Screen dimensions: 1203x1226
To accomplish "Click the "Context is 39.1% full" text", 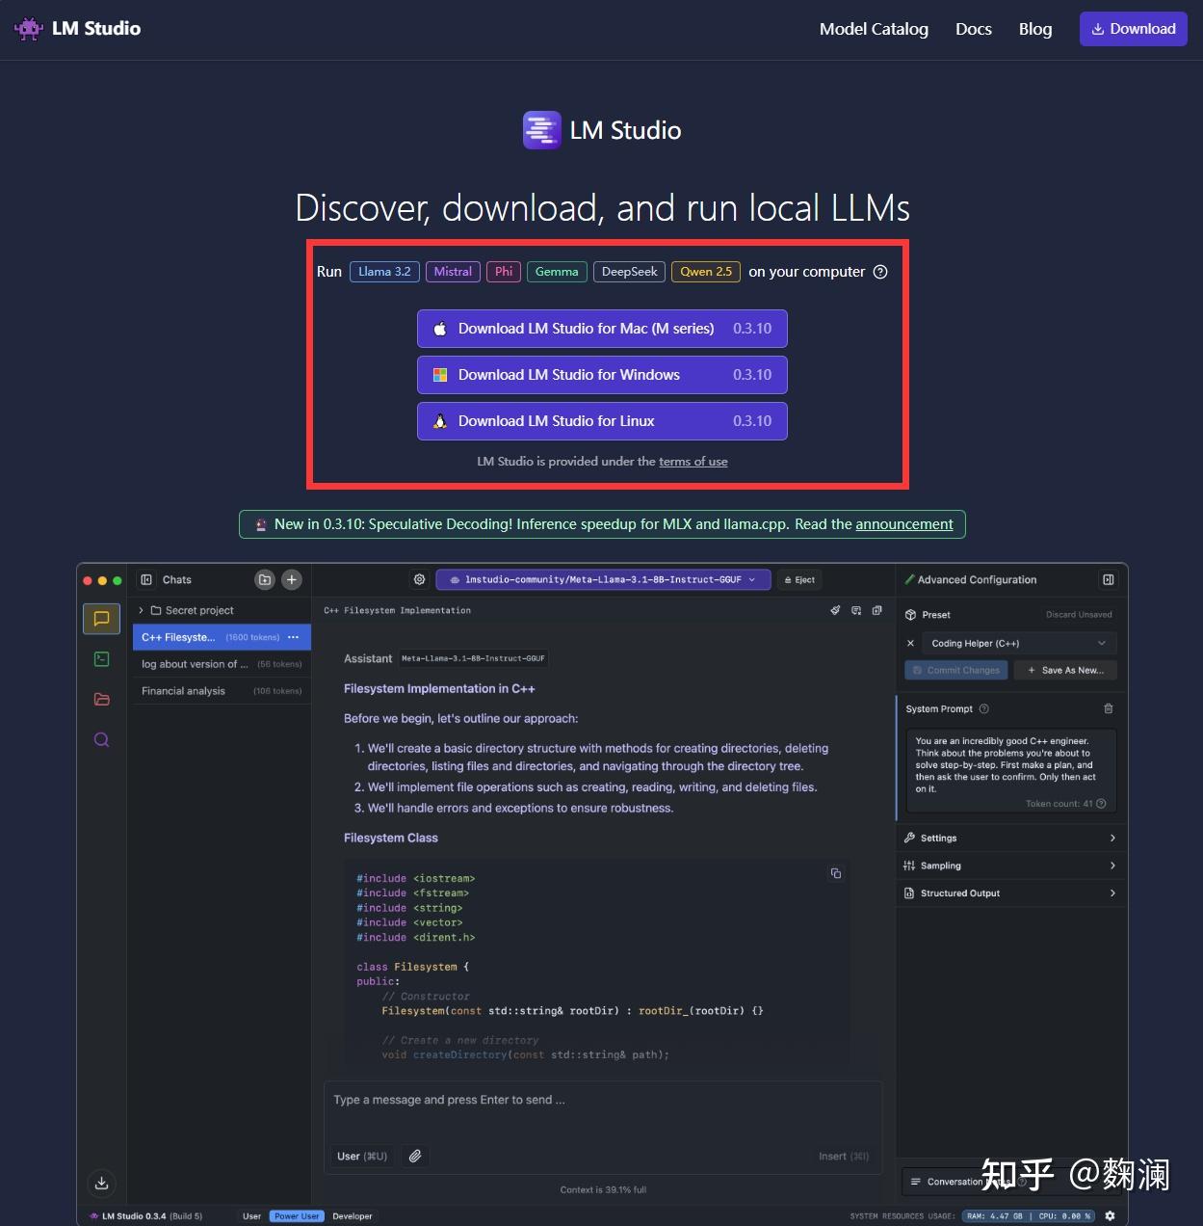I will pyautogui.click(x=603, y=1190).
